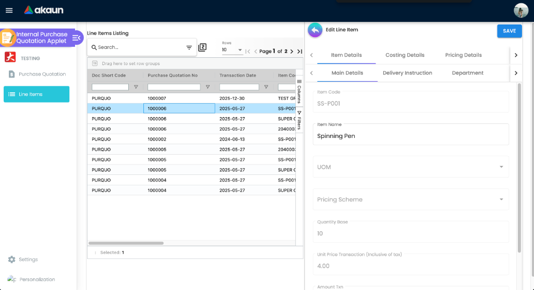Click the drag here row groups area icon
The width and height of the screenshot is (534, 290).
[x=95, y=64]
